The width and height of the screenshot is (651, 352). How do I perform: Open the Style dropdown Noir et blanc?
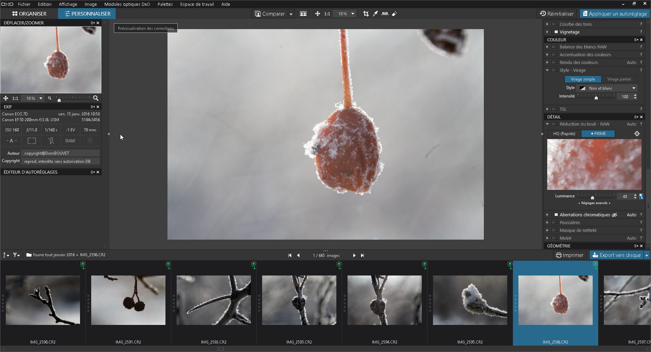[x=607, y=88]
